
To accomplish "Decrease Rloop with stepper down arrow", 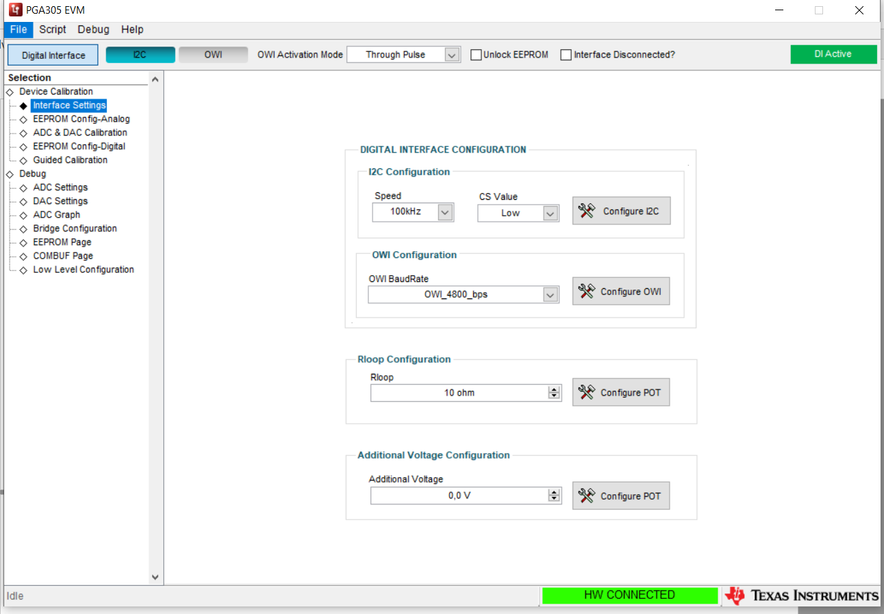I will pos(554,396).
